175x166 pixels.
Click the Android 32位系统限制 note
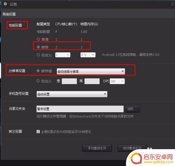(131, 55)
